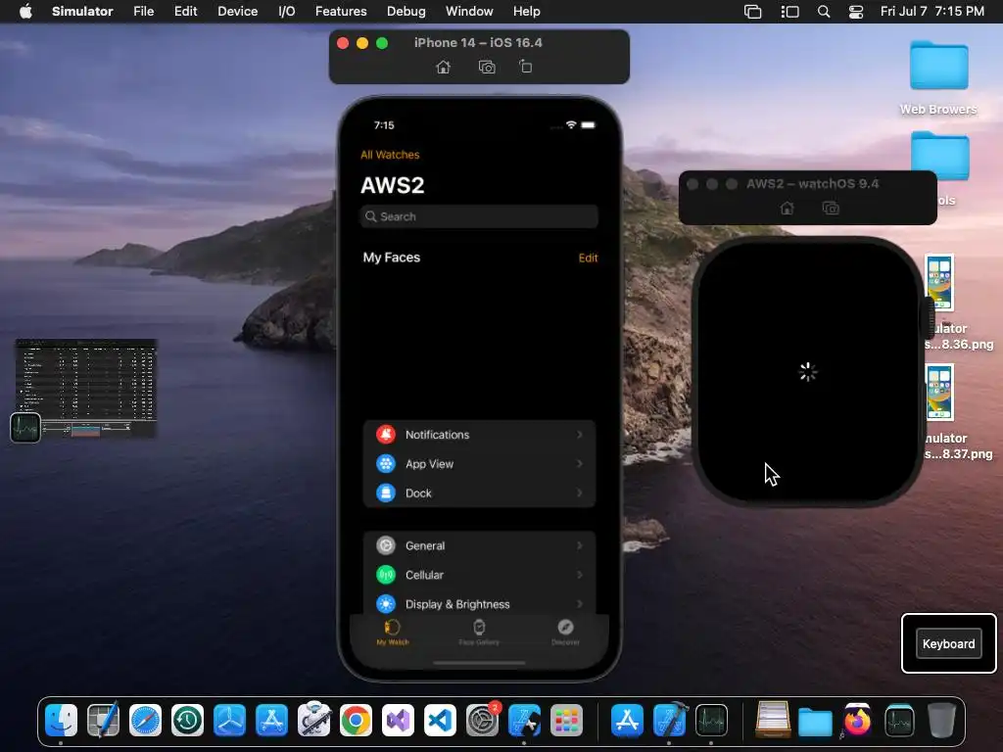Click the Home icon in AWS2 watchOS window
This screenshot has height=752, width=1003.
click(788, 209)
